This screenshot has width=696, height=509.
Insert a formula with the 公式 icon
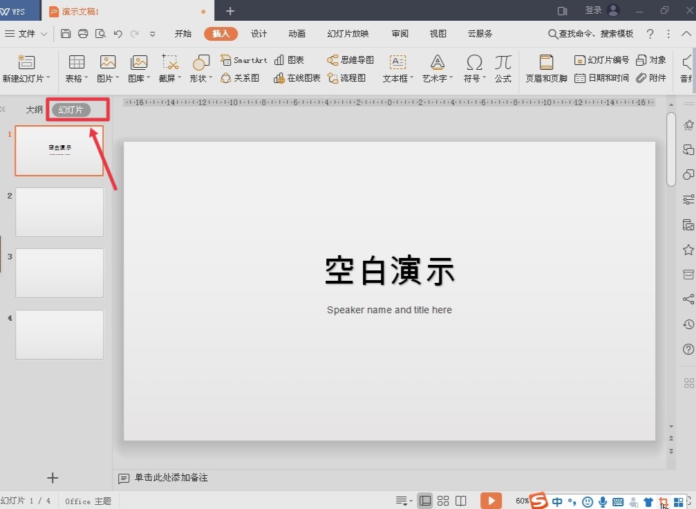(x=502, y=68)
